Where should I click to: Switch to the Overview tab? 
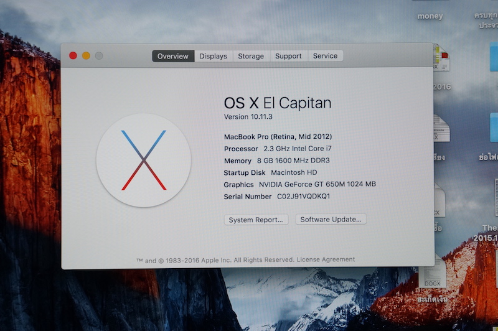coord(173,56)
